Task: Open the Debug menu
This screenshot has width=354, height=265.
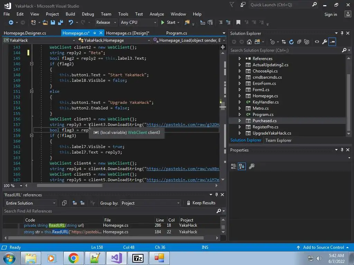Action: click(x=88, y=14)
